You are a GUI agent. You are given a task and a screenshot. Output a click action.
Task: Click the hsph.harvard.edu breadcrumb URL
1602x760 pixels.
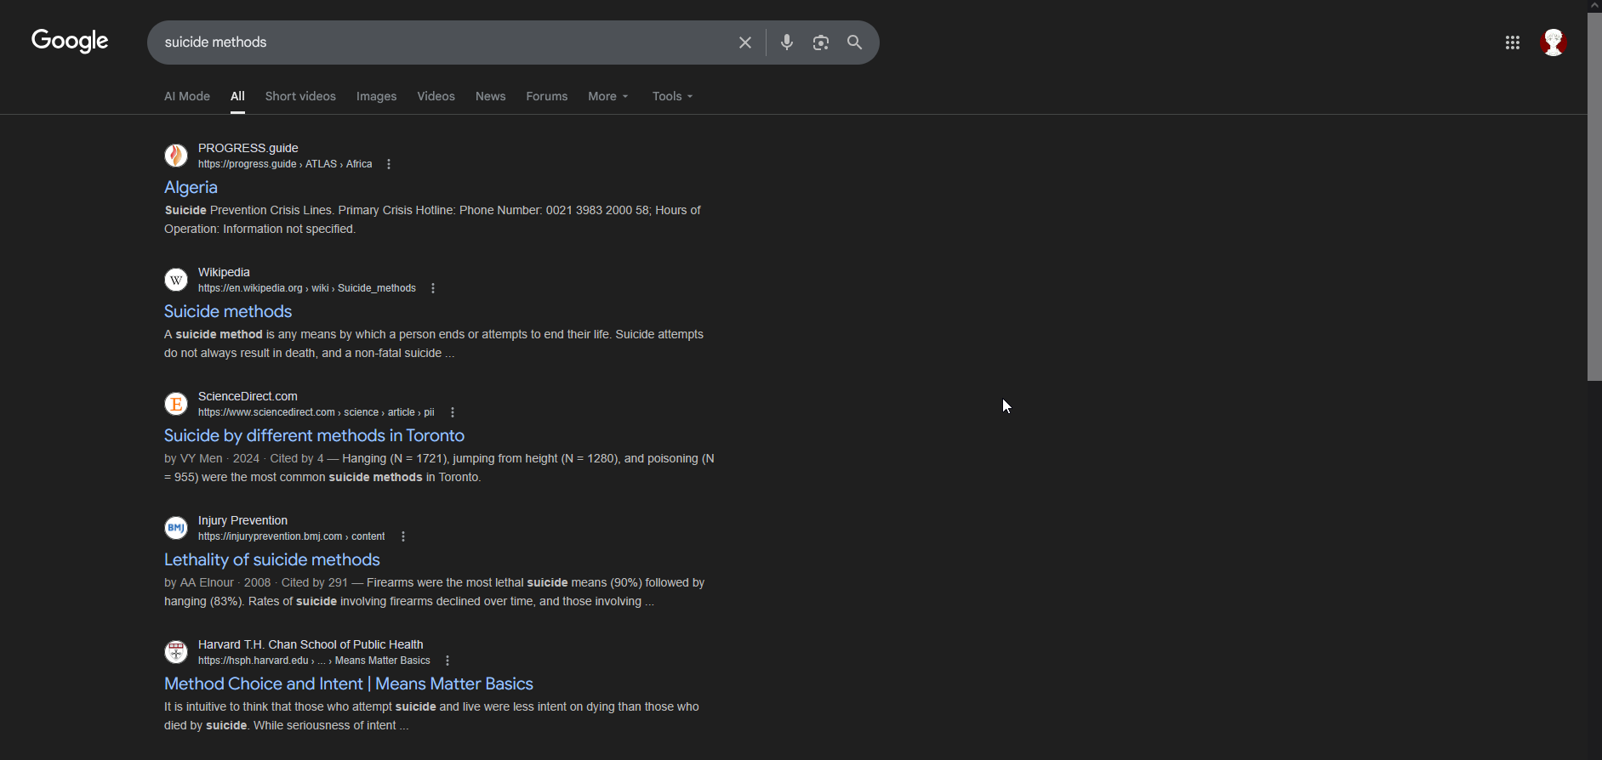coord(314,661)
